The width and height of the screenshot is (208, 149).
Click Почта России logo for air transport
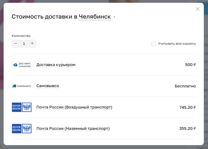click(22, 107)
